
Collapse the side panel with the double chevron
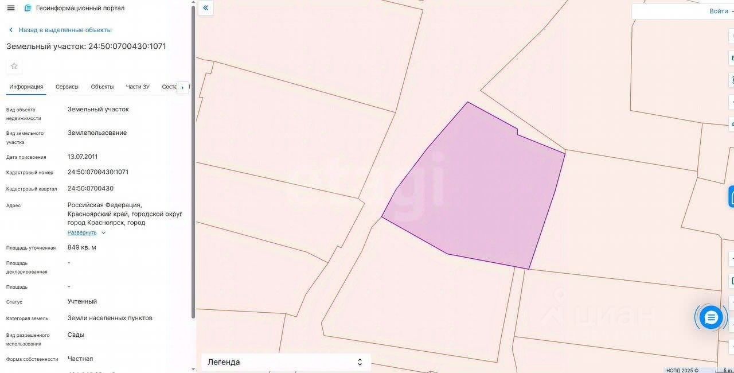pyautogui.click(x=206, y=8)
